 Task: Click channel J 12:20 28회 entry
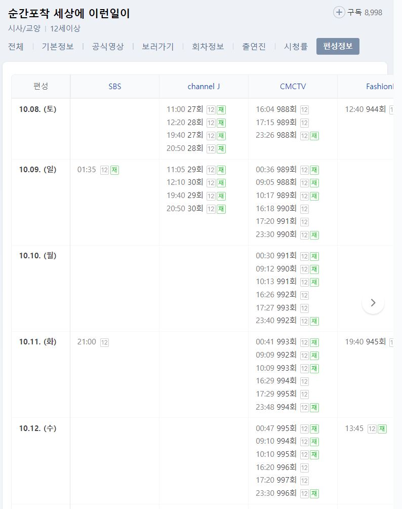[196, 123]
